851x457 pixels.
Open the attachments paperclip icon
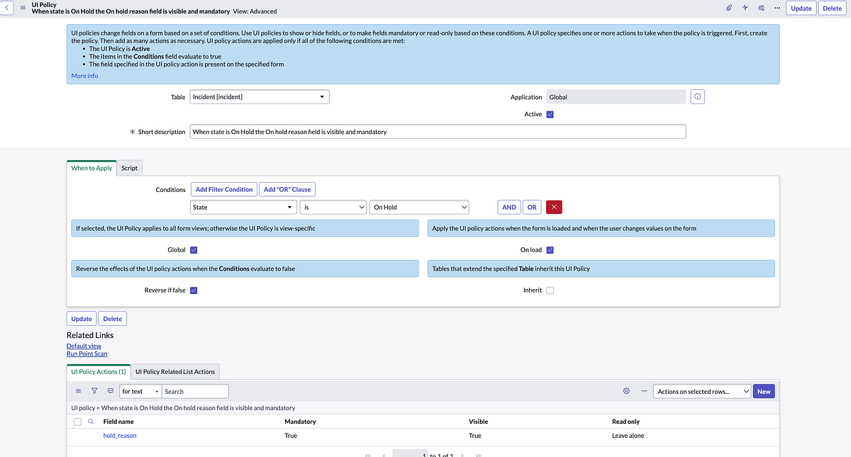(728, 7)
